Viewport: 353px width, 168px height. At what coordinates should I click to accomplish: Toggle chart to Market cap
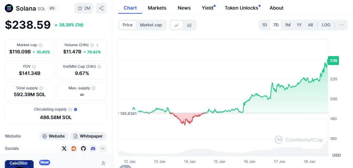coord(151,25)
